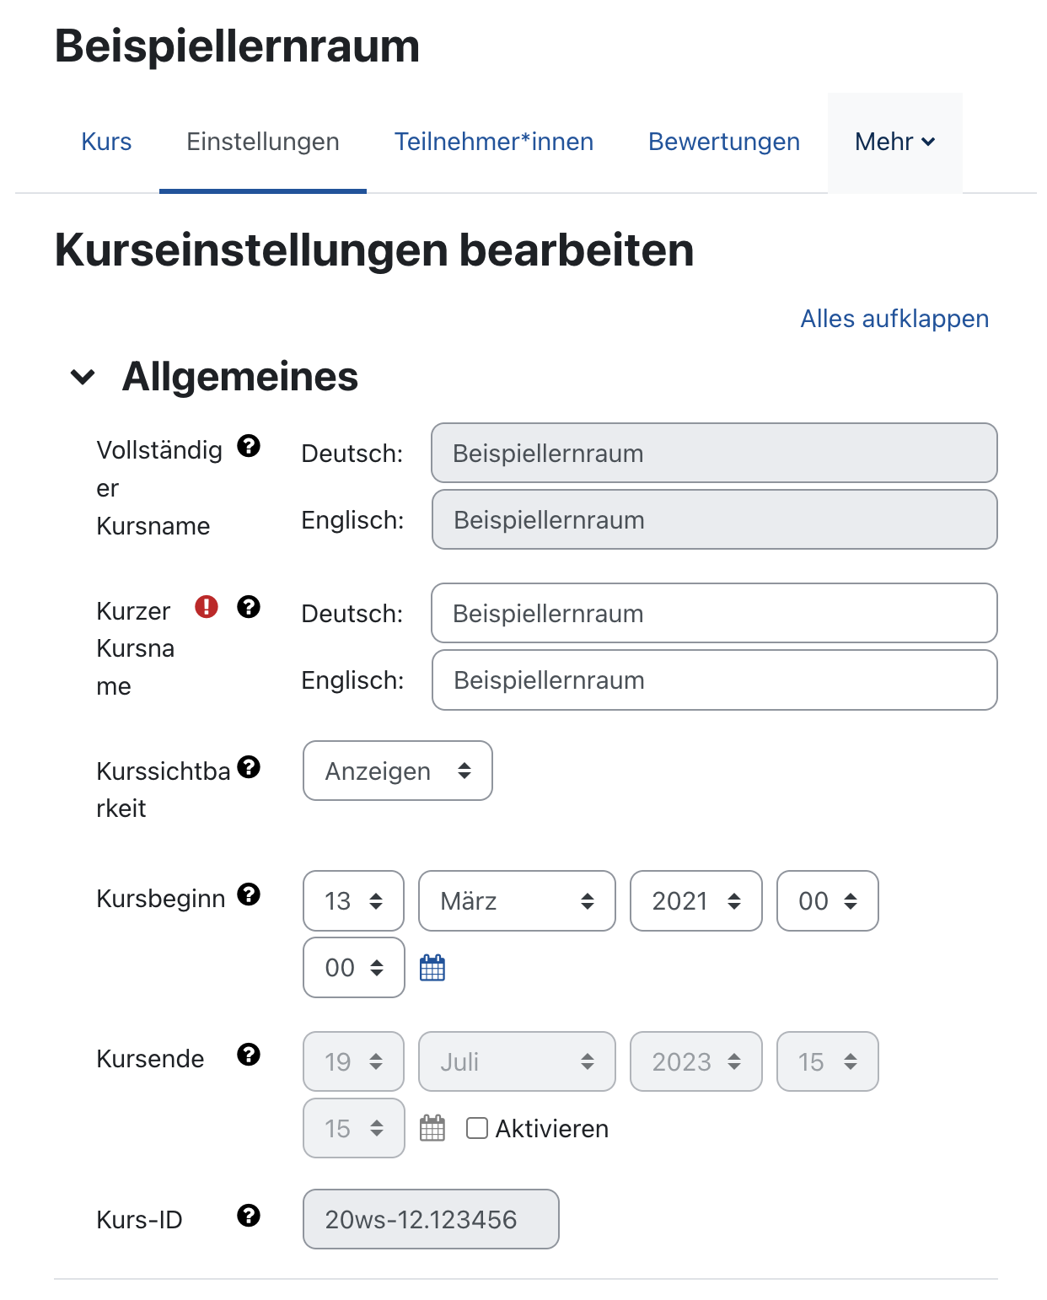
Task: Switch to the Bewertungen tab
Action: (x=723, y=142)
